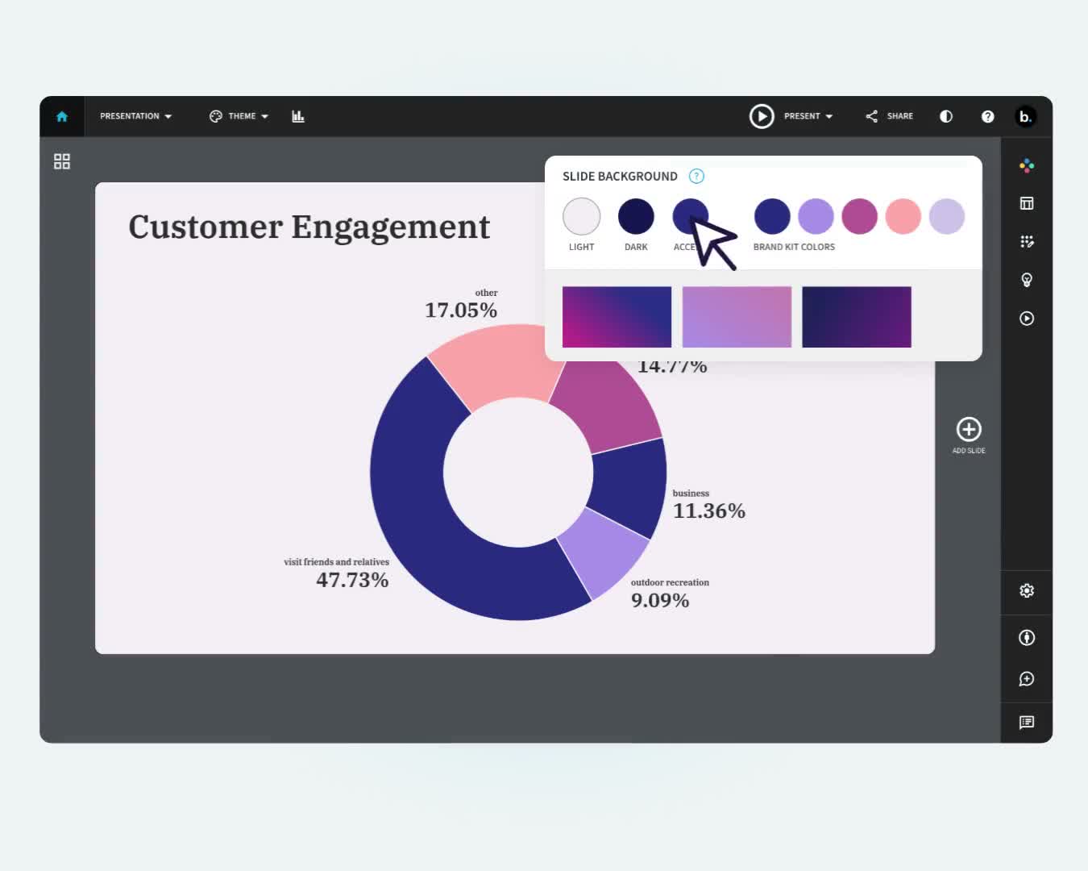Click the sidebar play animation icon
This screenshot has width=1088, height=871.
pyautogui.click(x=1027, y=319)
